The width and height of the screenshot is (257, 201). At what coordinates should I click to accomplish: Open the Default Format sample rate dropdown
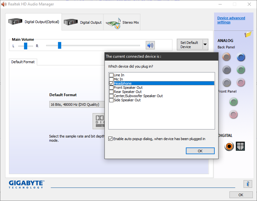click(x=77, y=105)
